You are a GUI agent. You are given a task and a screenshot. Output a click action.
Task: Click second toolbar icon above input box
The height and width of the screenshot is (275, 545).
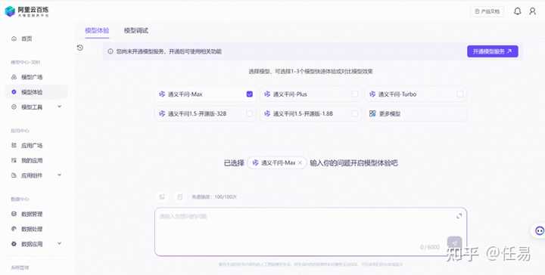pos(179,196)
